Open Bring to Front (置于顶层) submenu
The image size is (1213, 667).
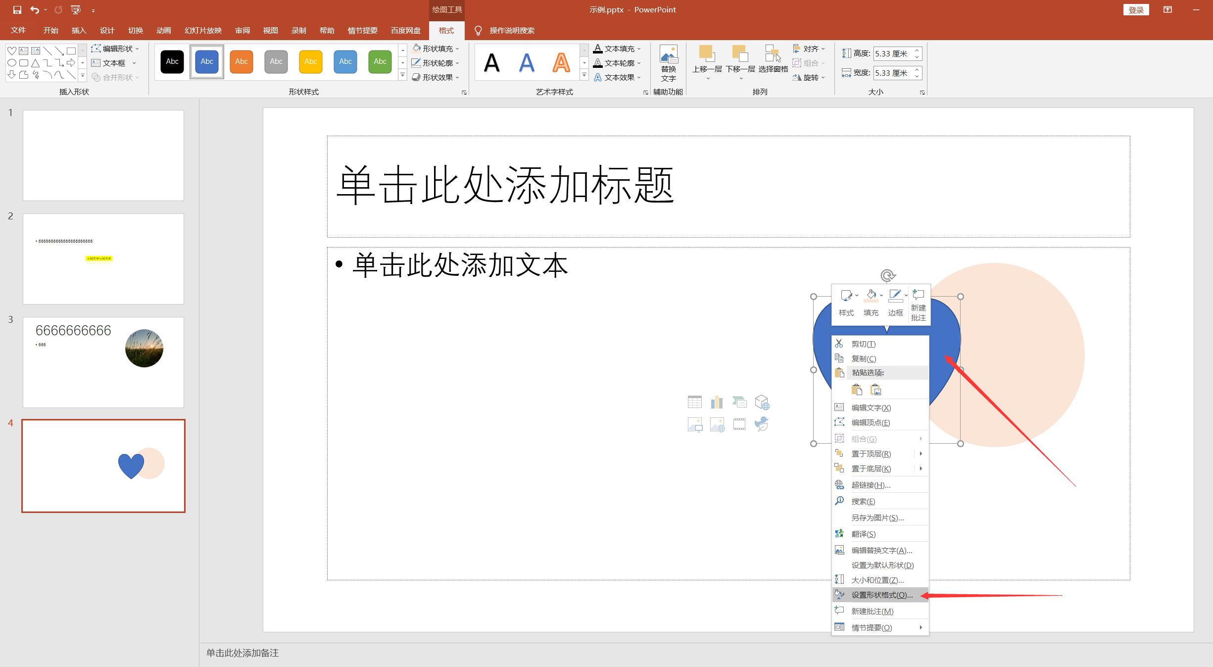pyautogui.click(x=880, y=454)
